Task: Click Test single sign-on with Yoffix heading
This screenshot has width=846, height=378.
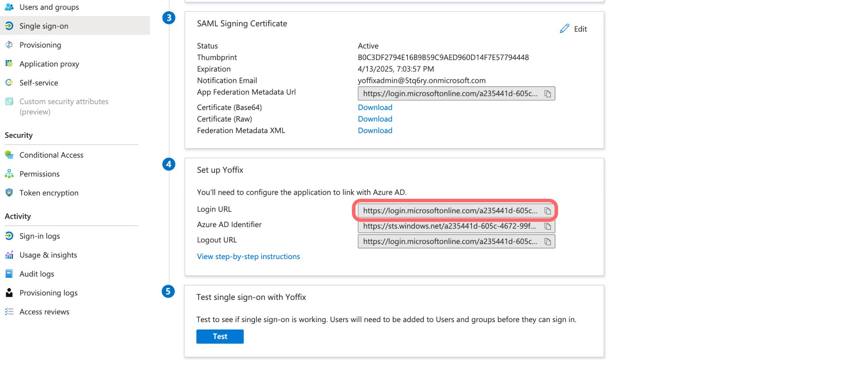Action: click(x=251, y=297)
